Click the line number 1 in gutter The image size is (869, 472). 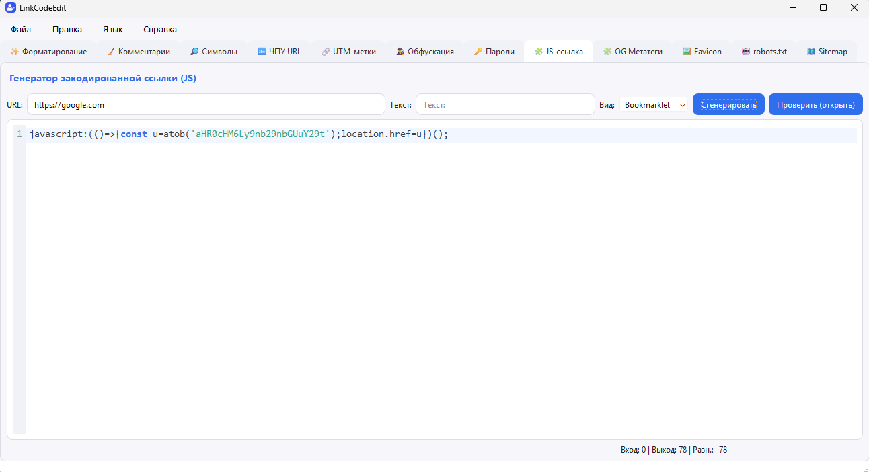[x=20, y=134]
